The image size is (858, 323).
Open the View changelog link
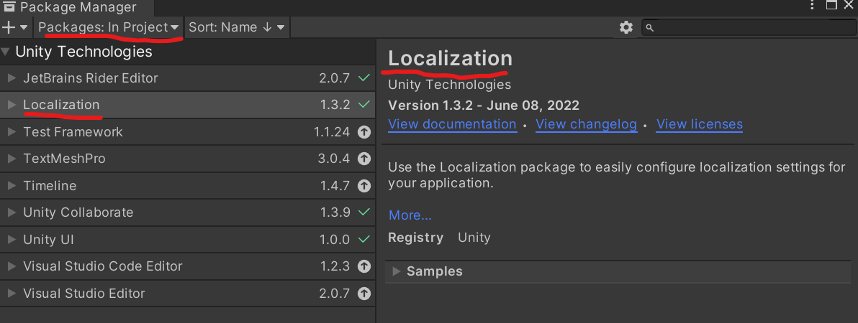pos(586,124)
